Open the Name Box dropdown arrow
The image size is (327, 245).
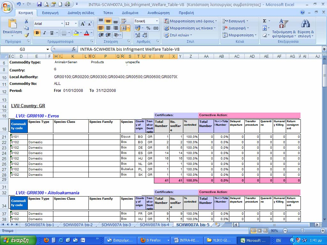tap(48, 49)
